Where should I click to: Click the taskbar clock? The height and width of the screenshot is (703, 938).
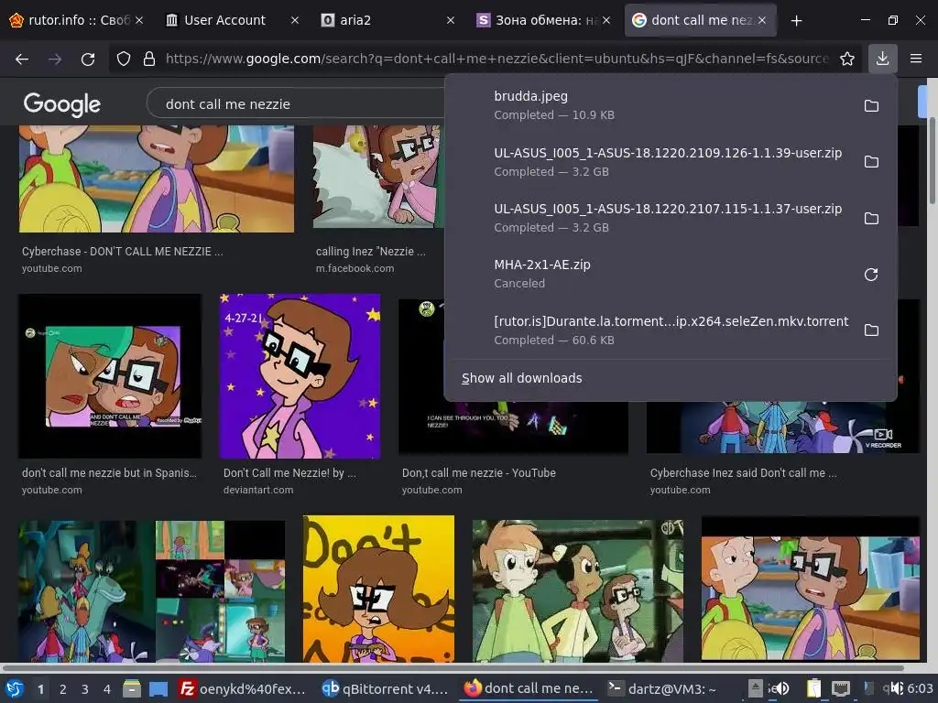tap(920, 689)
